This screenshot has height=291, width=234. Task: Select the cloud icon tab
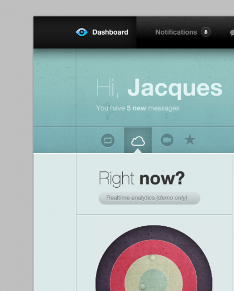click(x=138, y=141)
